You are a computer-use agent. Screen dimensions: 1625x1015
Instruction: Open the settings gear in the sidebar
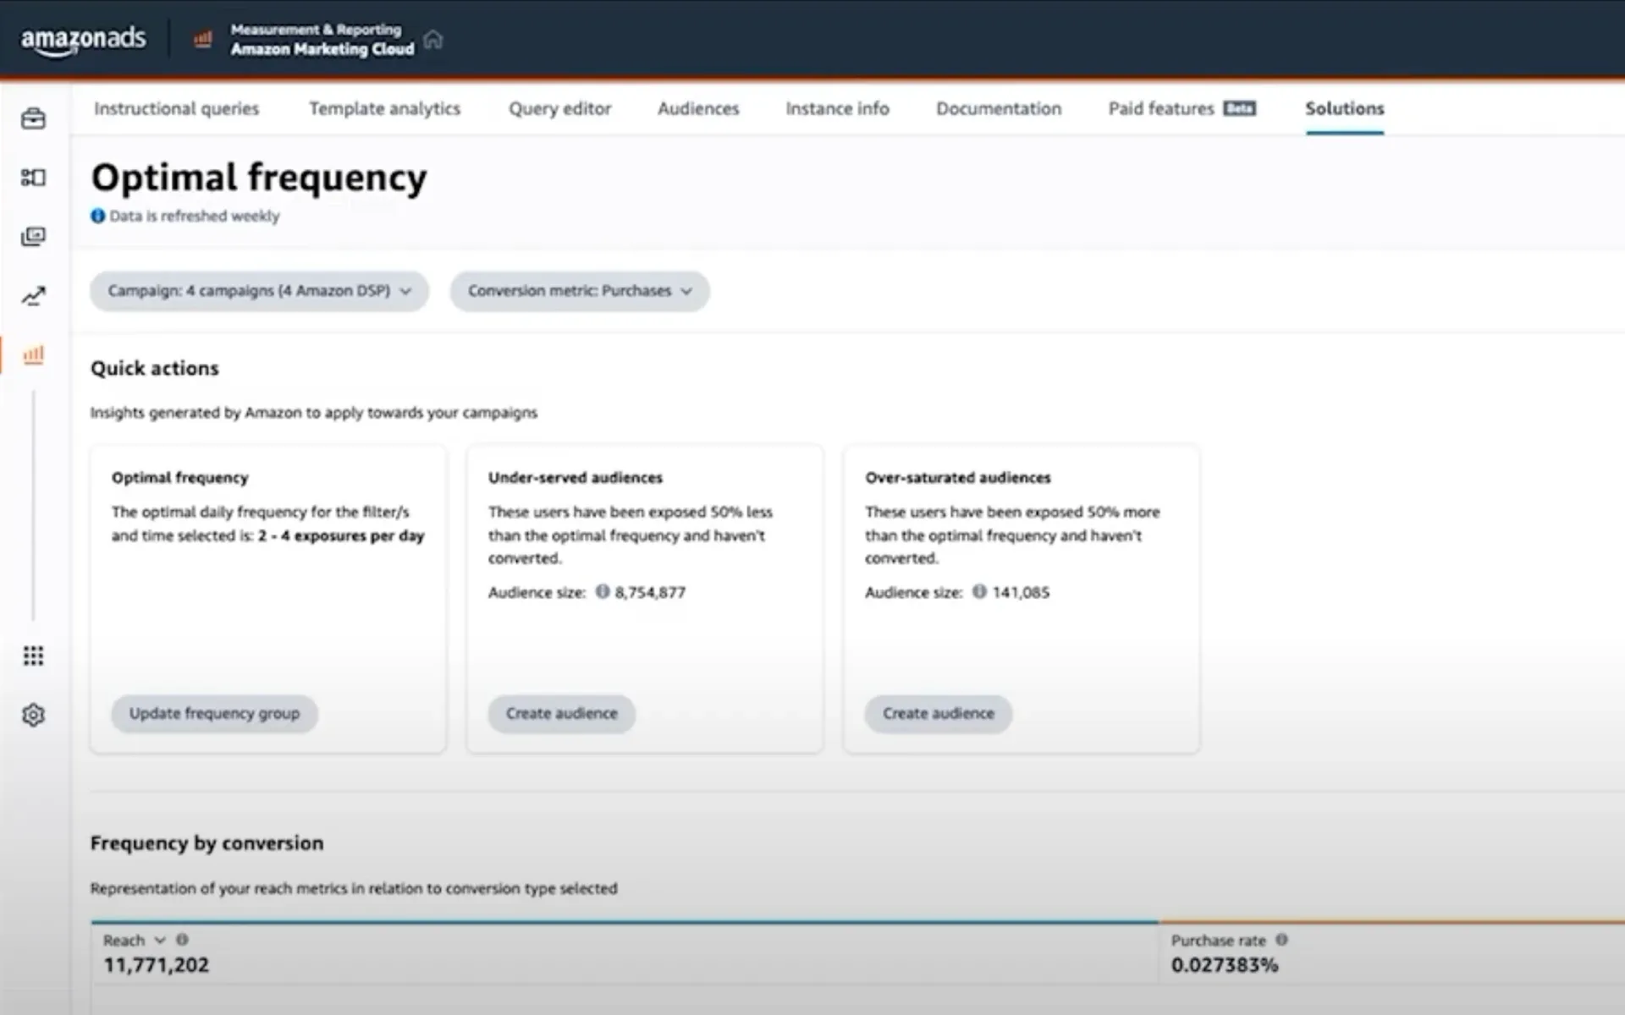(x=33, y=715)
